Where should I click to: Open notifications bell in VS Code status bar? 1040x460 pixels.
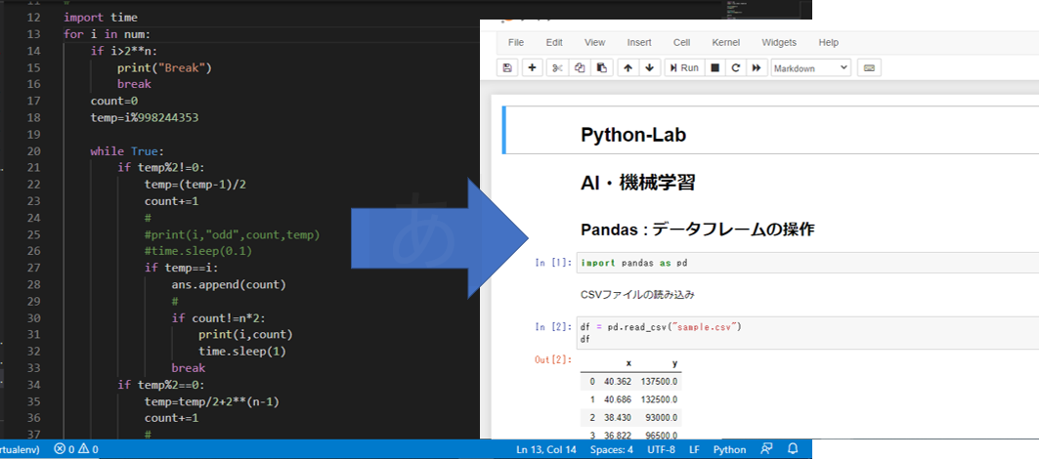coord(792,448)
